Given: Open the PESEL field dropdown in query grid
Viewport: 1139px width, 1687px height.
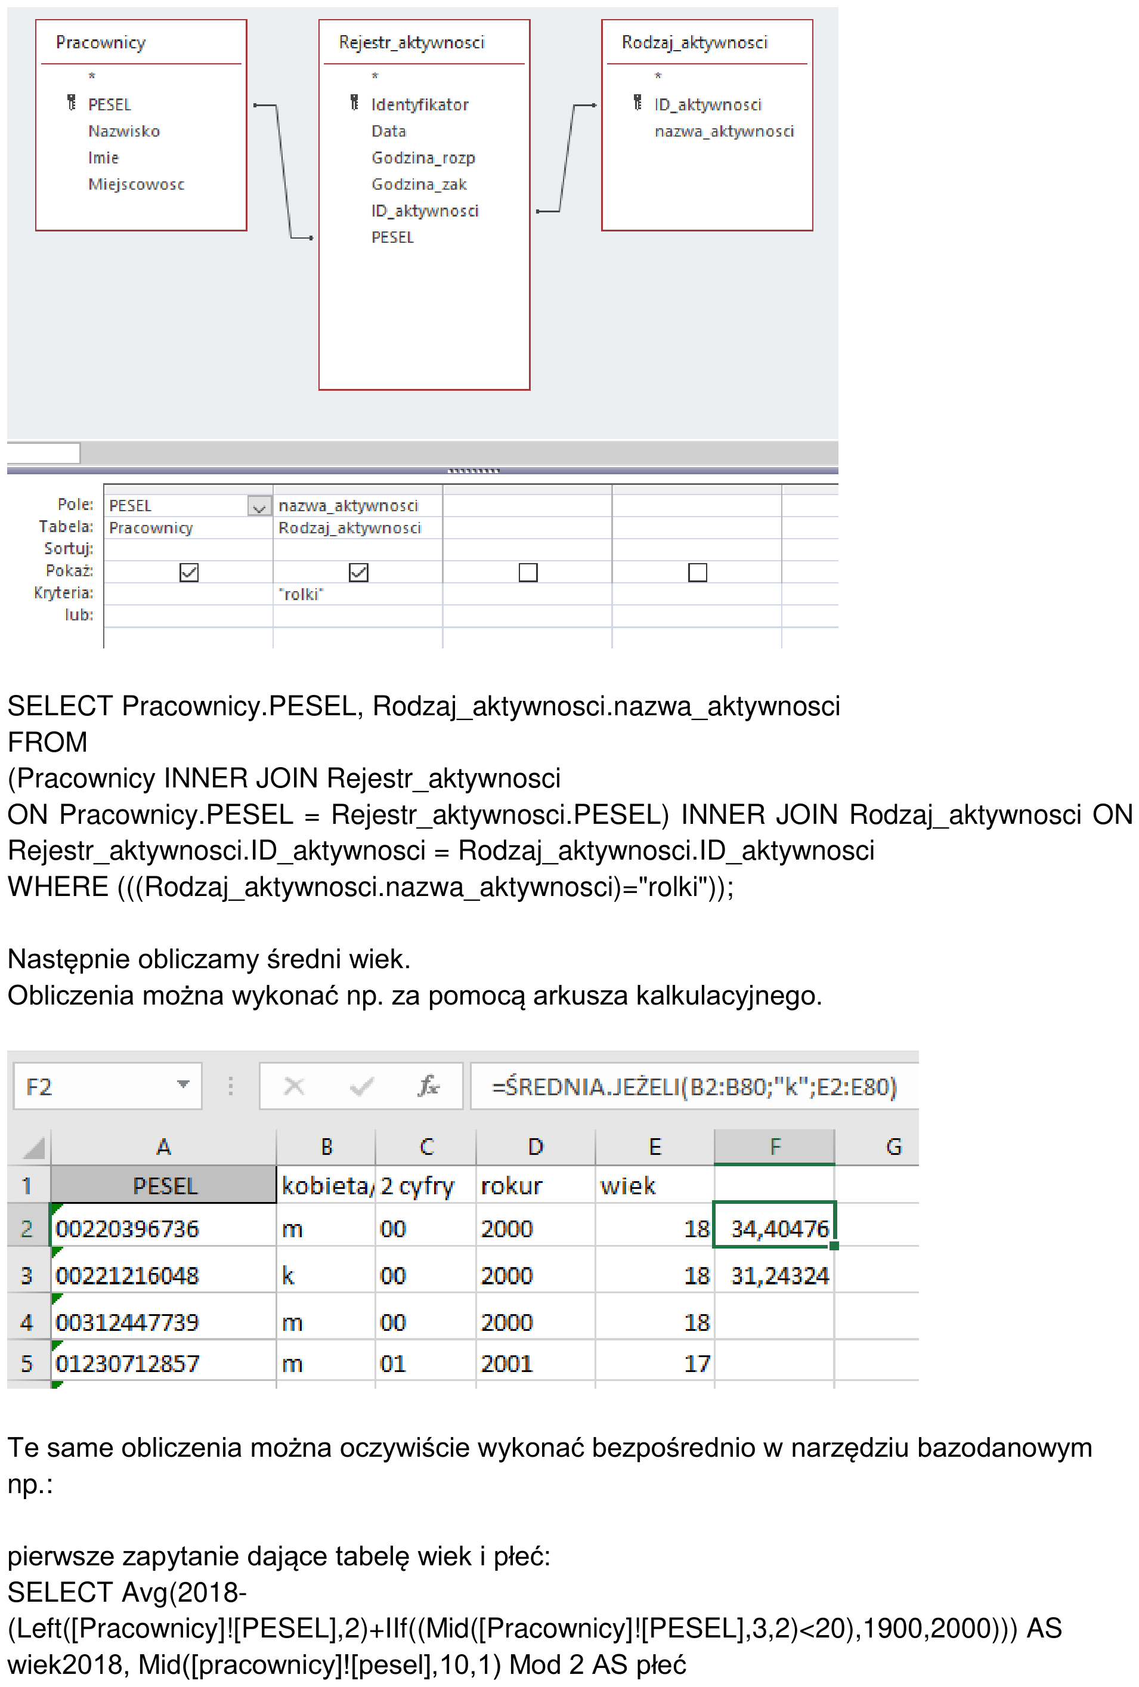Looking at the screenshot, I should 259,506.
